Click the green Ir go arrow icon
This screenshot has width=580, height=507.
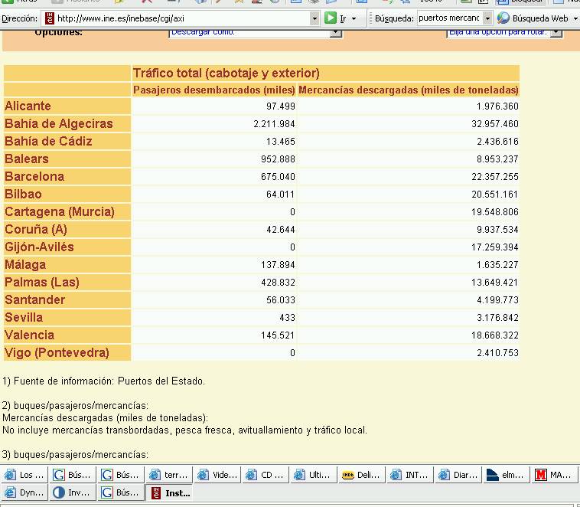click(x=331, y=18)
